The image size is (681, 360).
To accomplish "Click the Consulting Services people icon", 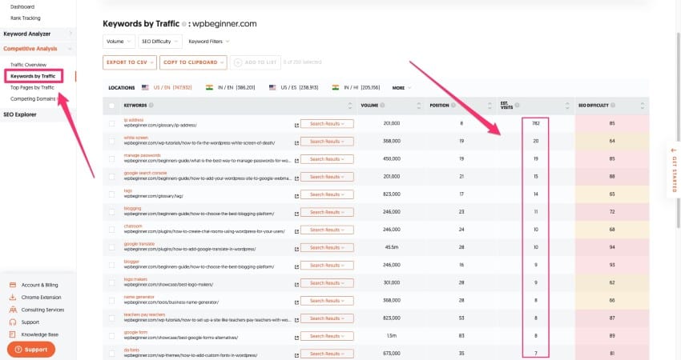I will click(13, 310).
